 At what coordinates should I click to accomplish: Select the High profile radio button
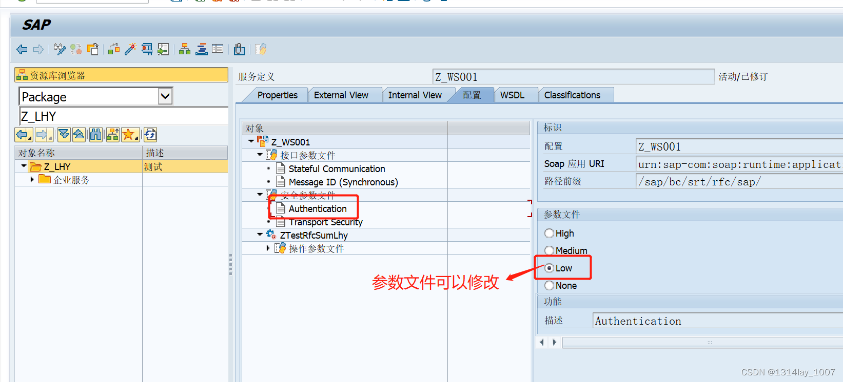click(550, 233)
